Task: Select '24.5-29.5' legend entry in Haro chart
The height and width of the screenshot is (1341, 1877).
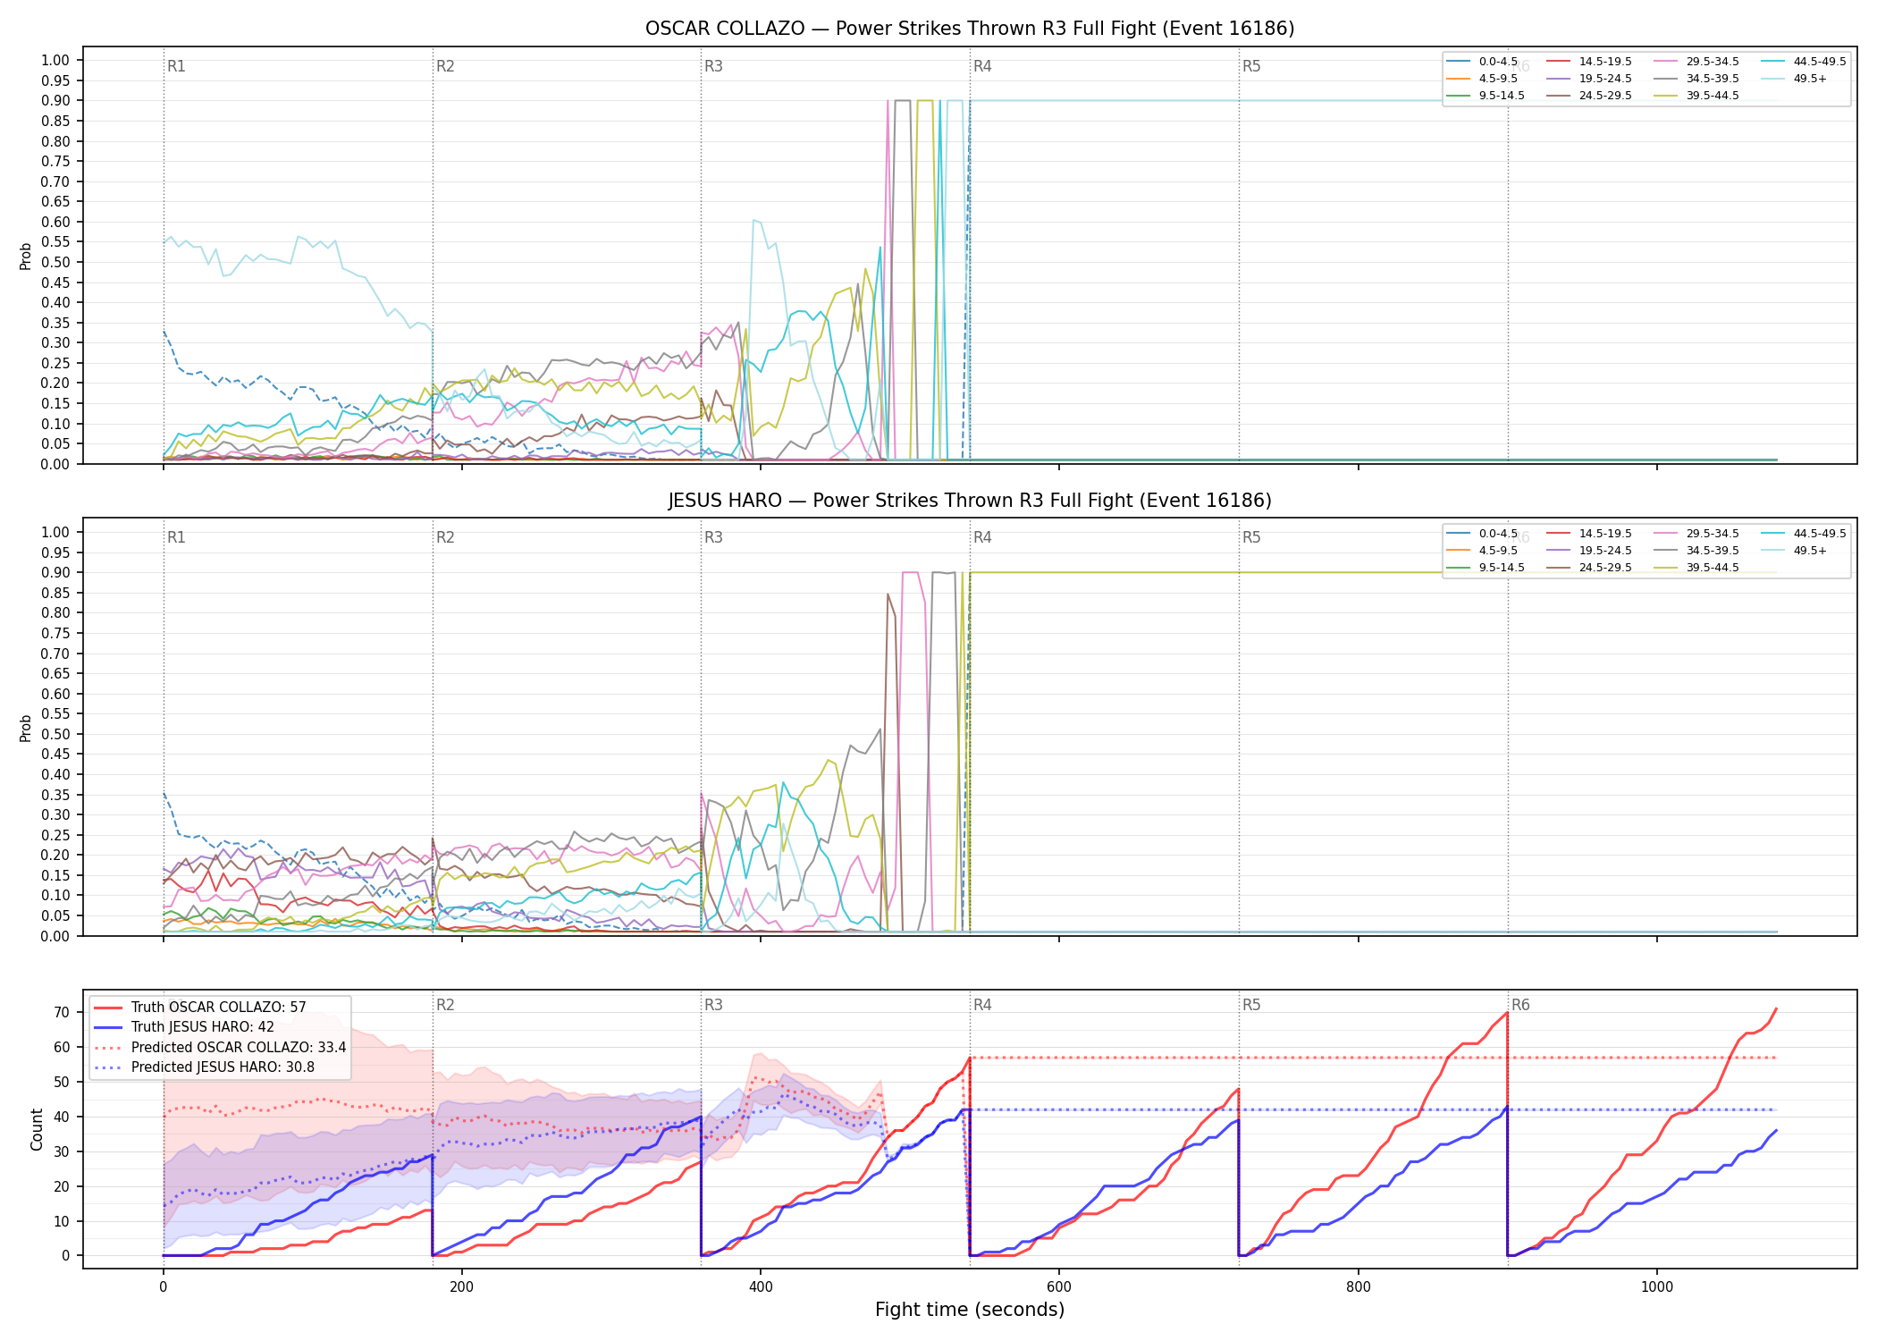Action: point(1589,568)
